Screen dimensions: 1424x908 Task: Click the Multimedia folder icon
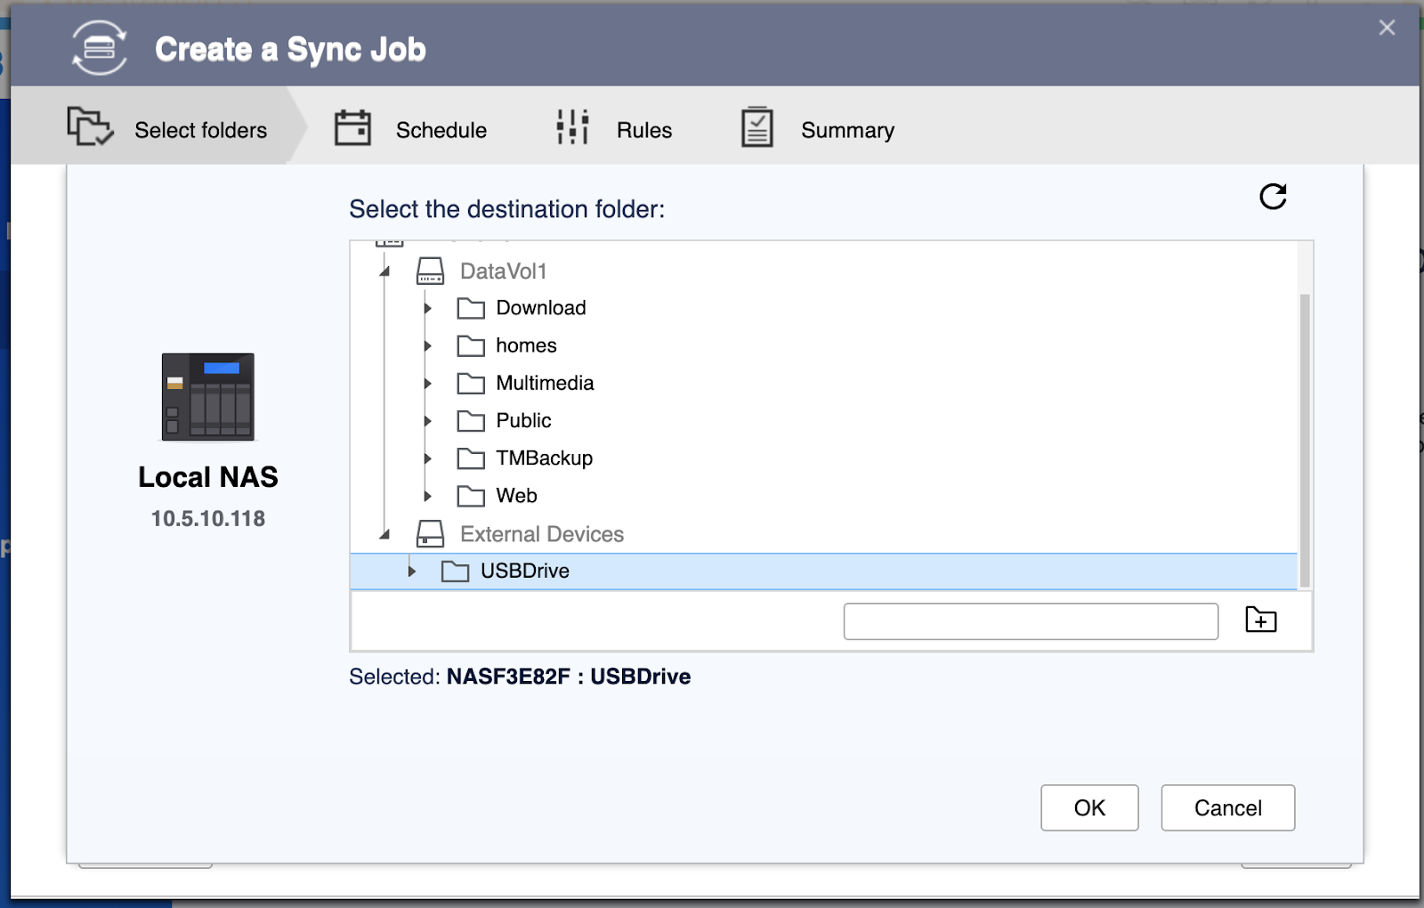471,383
